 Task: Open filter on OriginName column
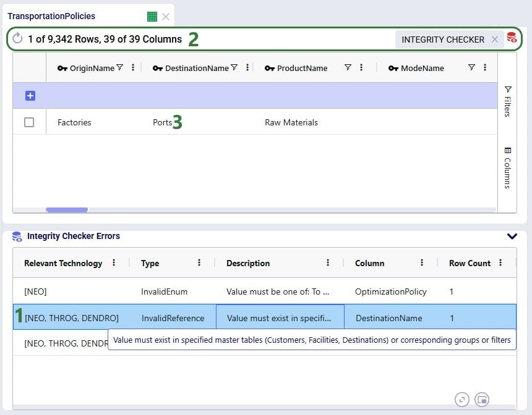(x=120, y=68)
